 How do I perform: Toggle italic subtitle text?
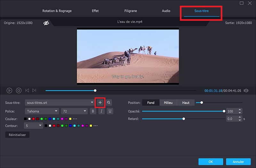[x=101, y=111]
